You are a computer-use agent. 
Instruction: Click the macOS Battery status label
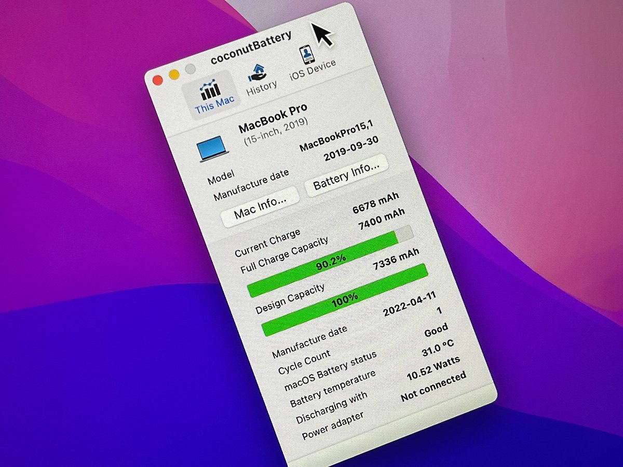[x=330, y=372]
